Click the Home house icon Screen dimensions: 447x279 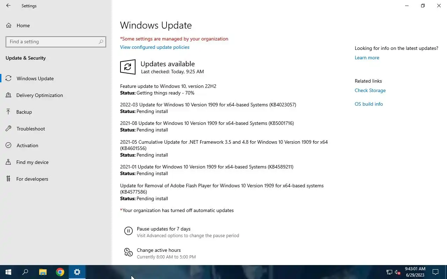pos(9,25)
